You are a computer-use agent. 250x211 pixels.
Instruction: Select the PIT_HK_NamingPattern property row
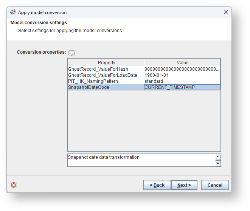tap(106, 81)
